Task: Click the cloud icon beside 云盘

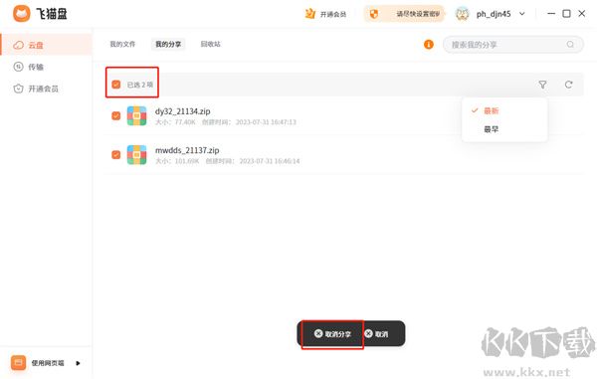Action: click(x=18, y=45)
